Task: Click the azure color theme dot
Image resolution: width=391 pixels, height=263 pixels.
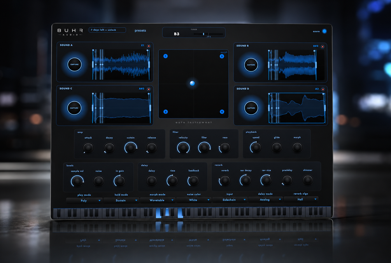Action: tap(324, 31)
